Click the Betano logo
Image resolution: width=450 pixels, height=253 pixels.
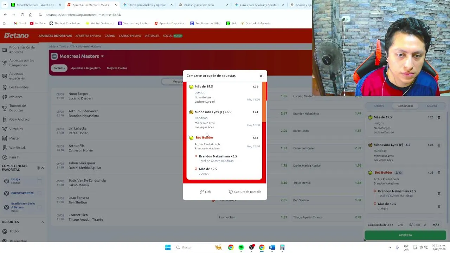pyautogui.click(x=17, y=35)
